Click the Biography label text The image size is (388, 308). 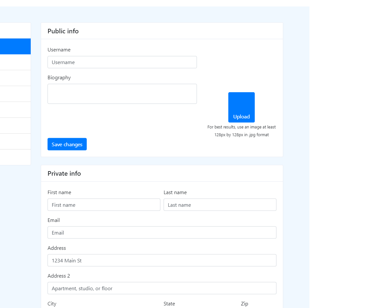pyautogui.click(x=59, y=78)
